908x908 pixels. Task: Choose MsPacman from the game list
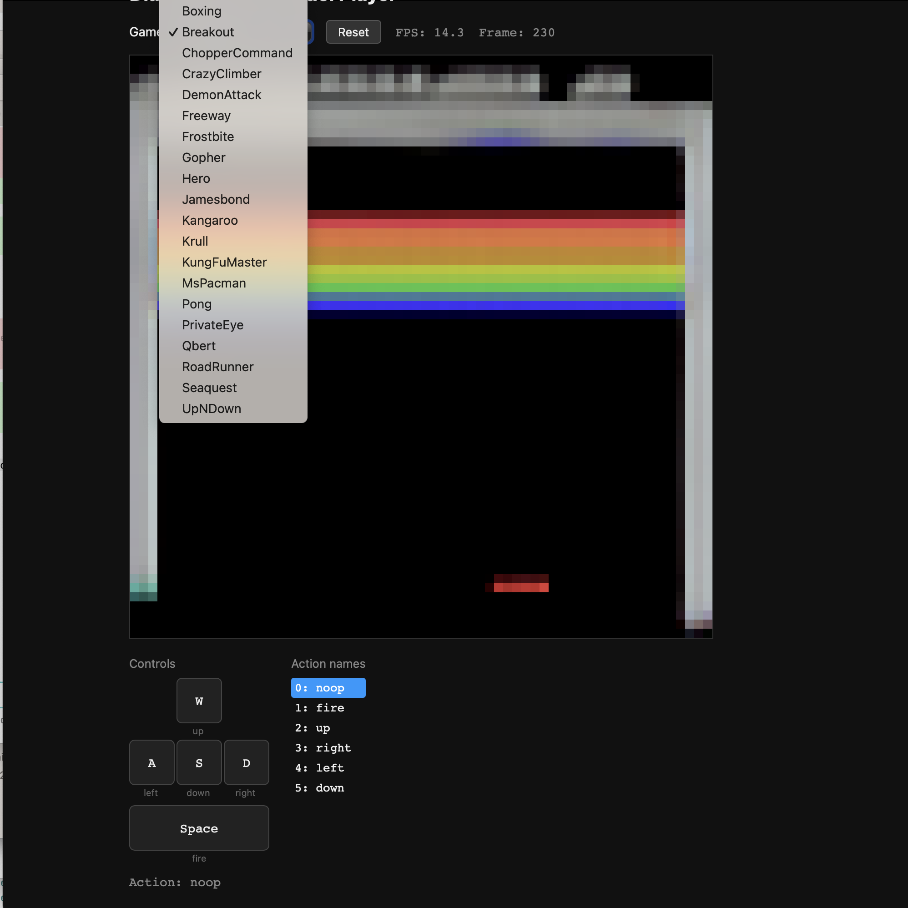click(233, 283)
